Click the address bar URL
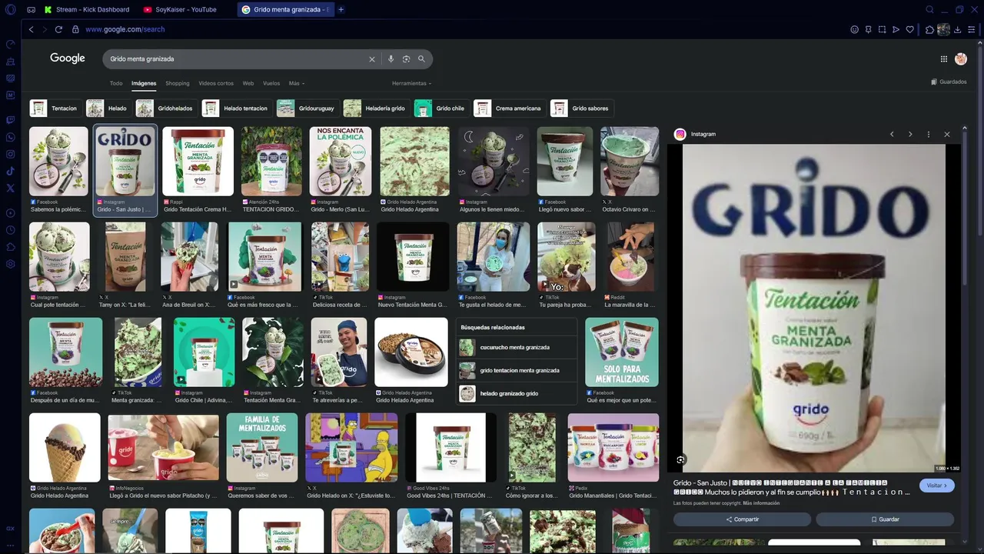The width and height of the screenshot is (984, 554). 125,29
